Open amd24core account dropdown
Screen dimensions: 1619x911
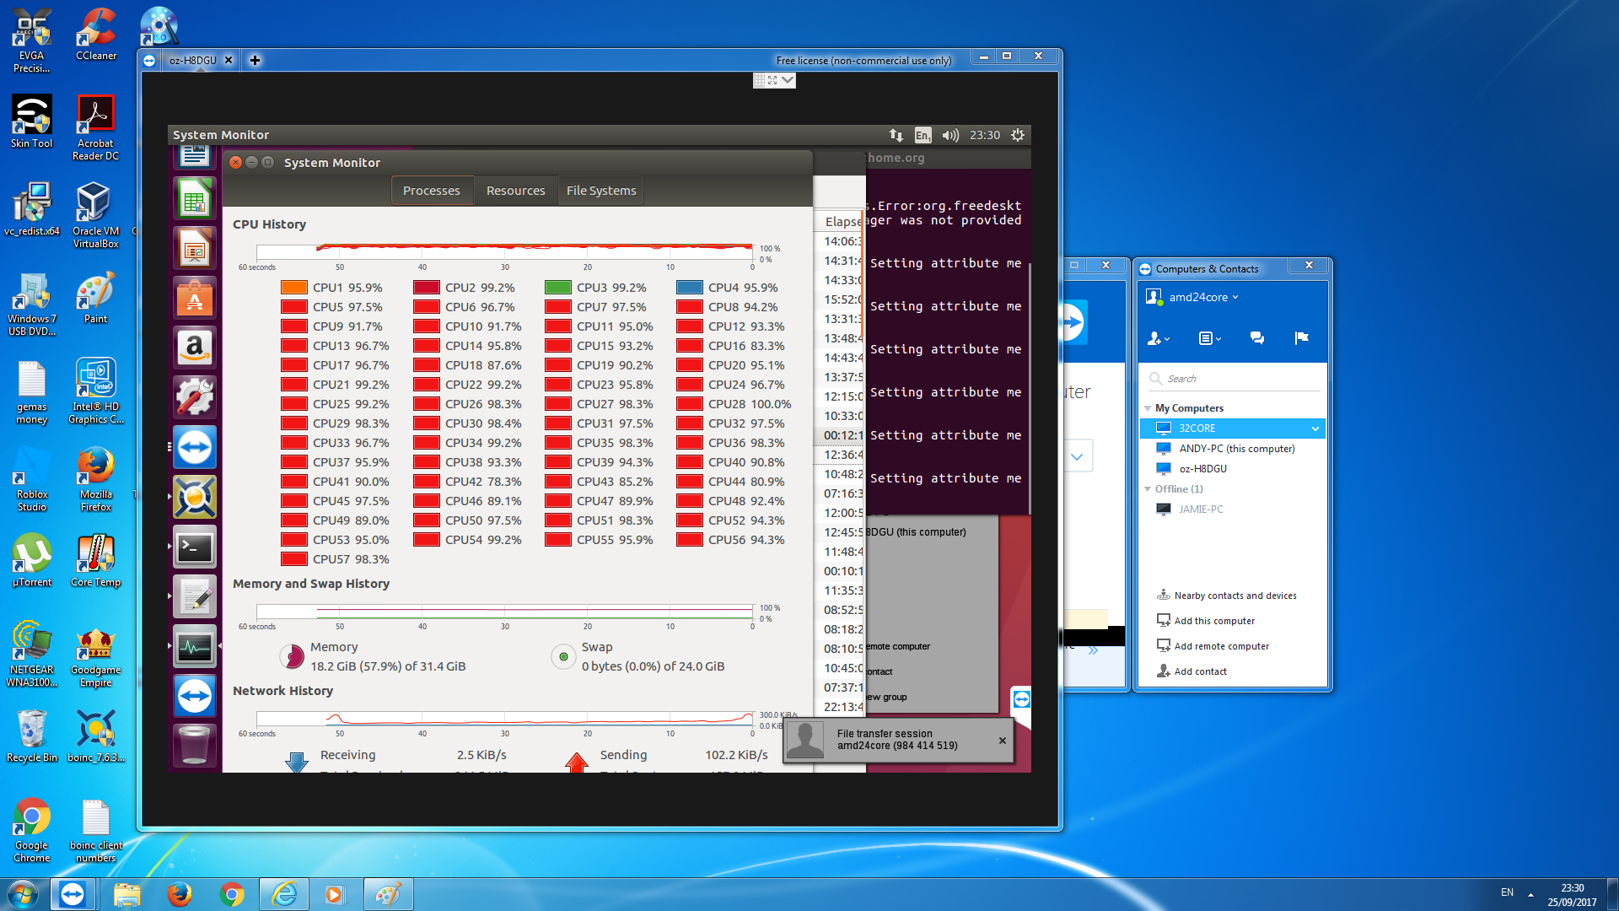[x=1203, y=297]
